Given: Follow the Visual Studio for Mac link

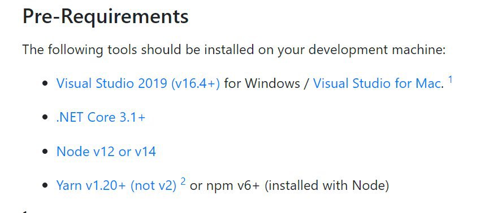Looking at the screenshot, I should point(378,83).
